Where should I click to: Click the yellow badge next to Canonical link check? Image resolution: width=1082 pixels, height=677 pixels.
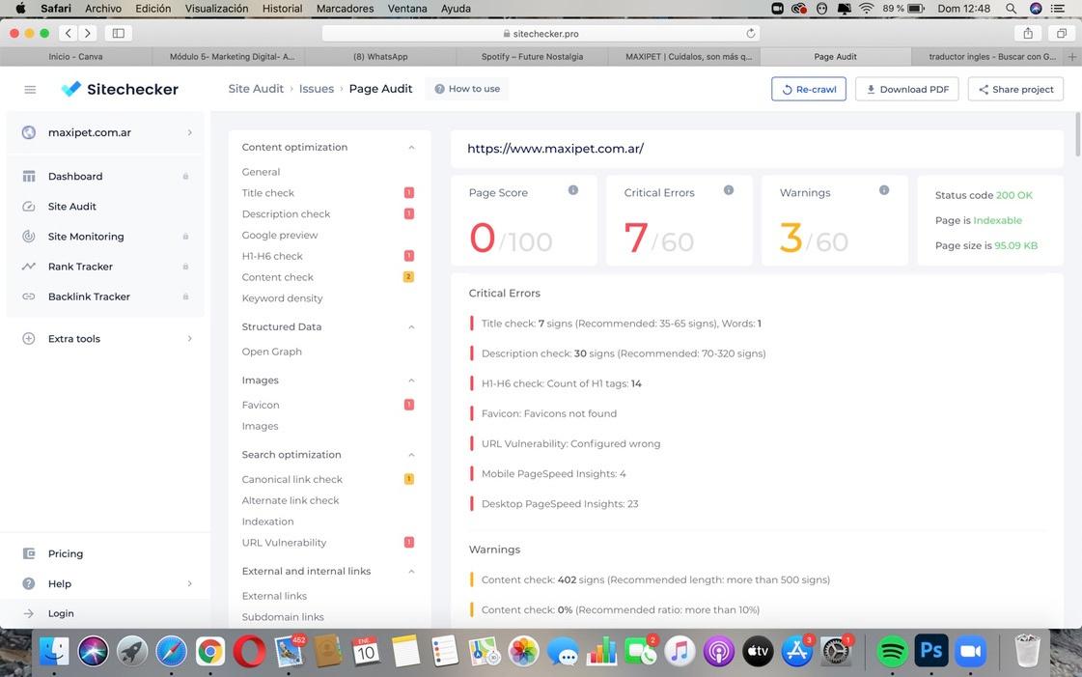click(408, 479)
